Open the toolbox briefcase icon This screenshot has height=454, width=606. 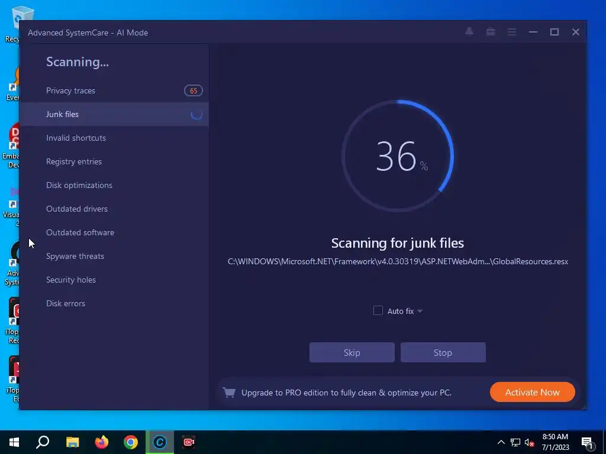(491, 32)
